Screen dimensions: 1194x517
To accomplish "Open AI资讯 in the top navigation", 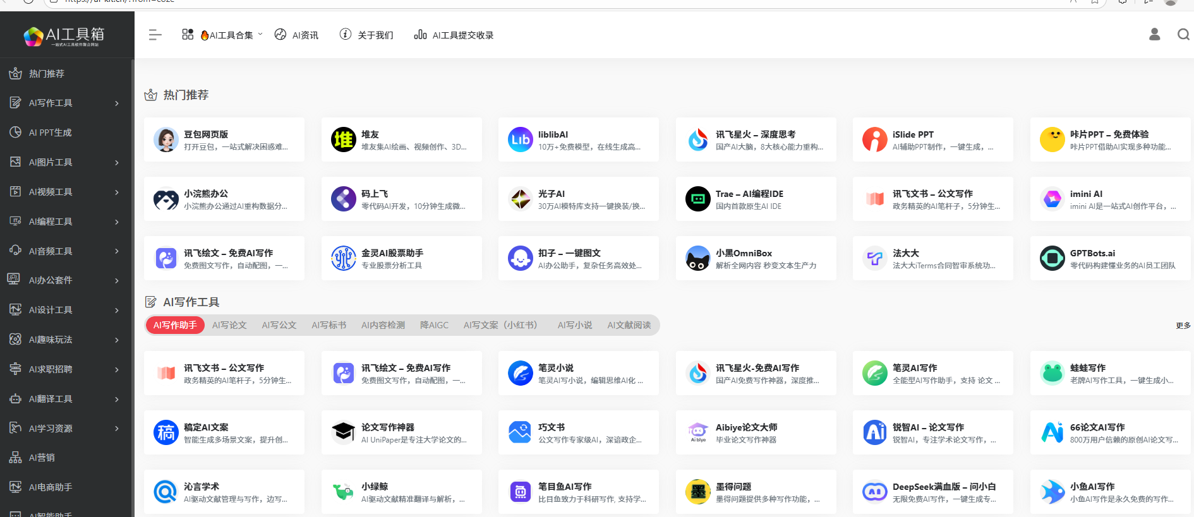I will pos(296,35).
